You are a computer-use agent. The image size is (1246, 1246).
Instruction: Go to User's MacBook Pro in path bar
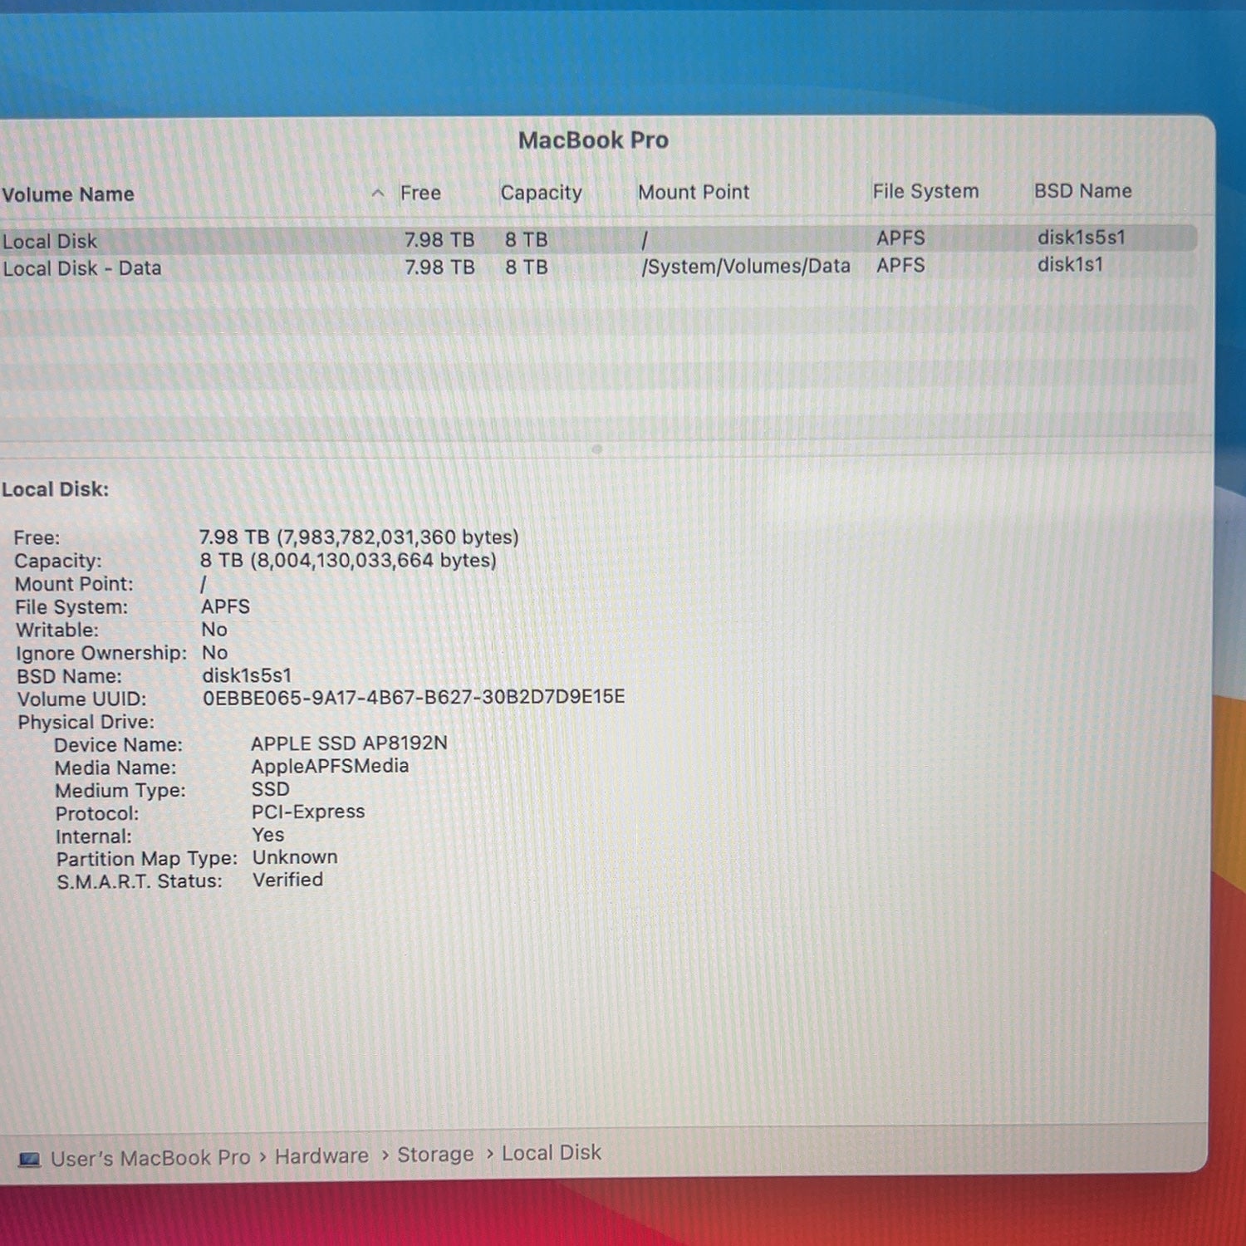pos(150,1157)
